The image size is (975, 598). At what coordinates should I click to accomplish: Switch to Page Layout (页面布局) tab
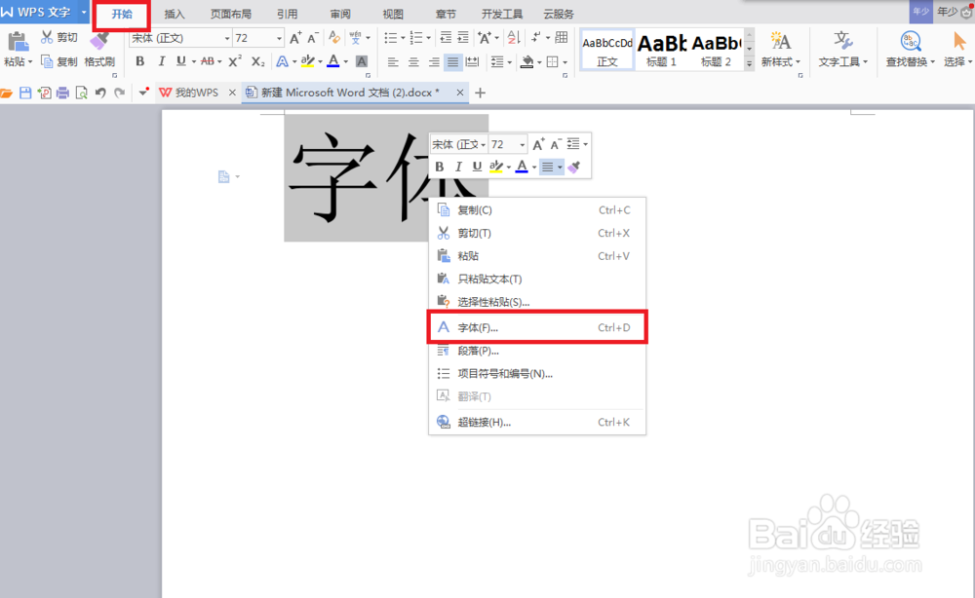click(231, 14)
